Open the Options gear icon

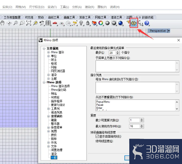coord(134,23)
